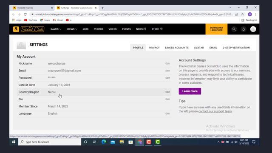Edit the Email address
Image resolution: width=272 pixels, height=153 pixels.
click(167, 71)
